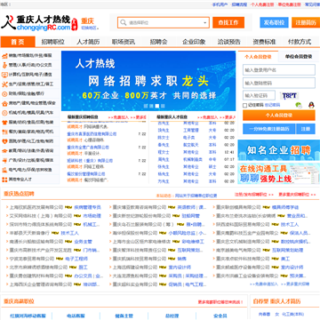Open the 总经理 high-salary job link

coord(172,316)
